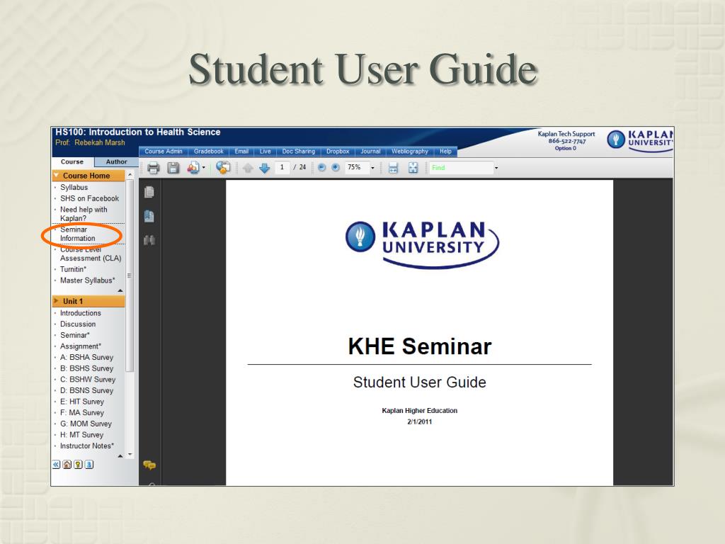The width and height of the screenshot is (725, 544).
Task: Open the Discussion link under Unit 1
Action: click(78, 324)
